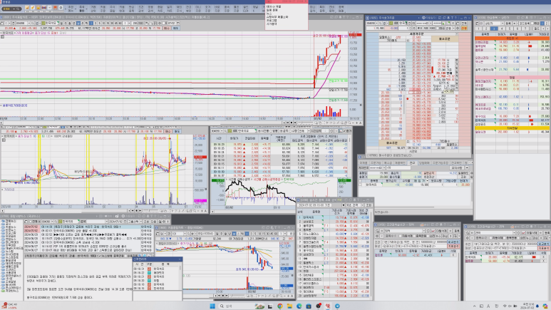Click the time scrollbar under the bottom index chart
Image resolution: width=551 pixels, height=310 pixels.
[198, 296]
